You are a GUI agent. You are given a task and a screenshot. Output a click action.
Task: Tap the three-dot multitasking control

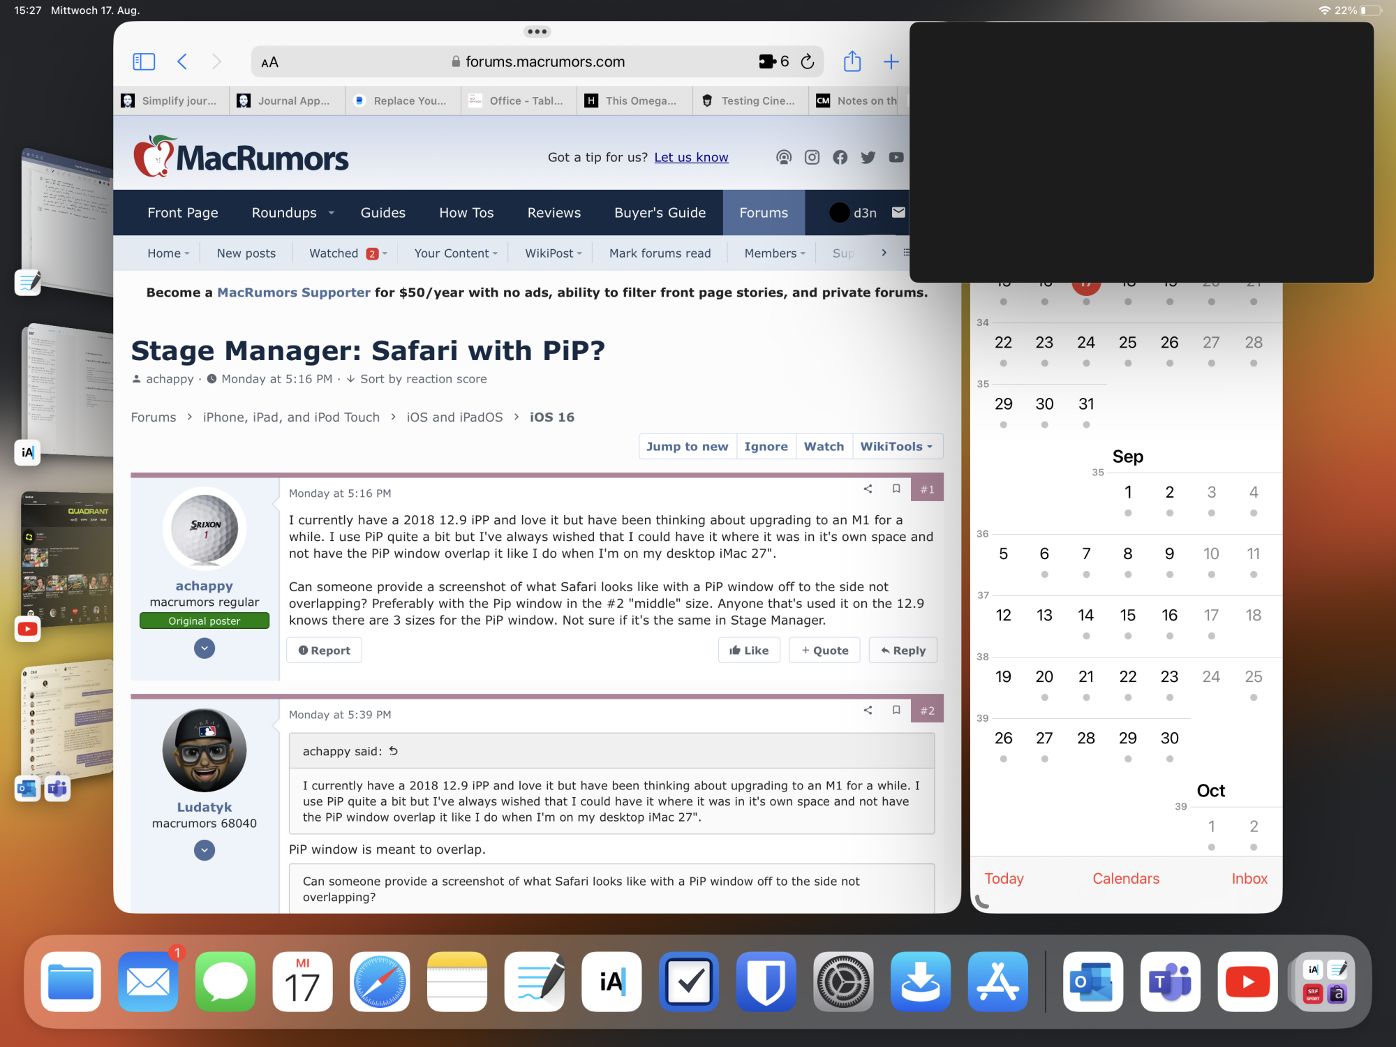tap(537, 31)
